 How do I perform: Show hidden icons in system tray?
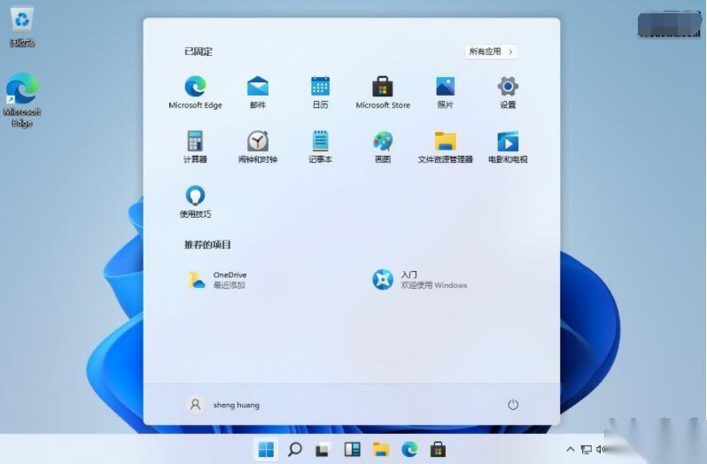[x=569, y=450]
